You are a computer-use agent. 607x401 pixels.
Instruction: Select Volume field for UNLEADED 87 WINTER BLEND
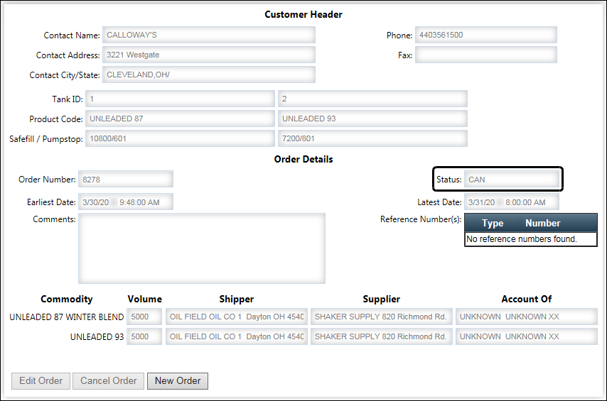[x=144, y=317]
